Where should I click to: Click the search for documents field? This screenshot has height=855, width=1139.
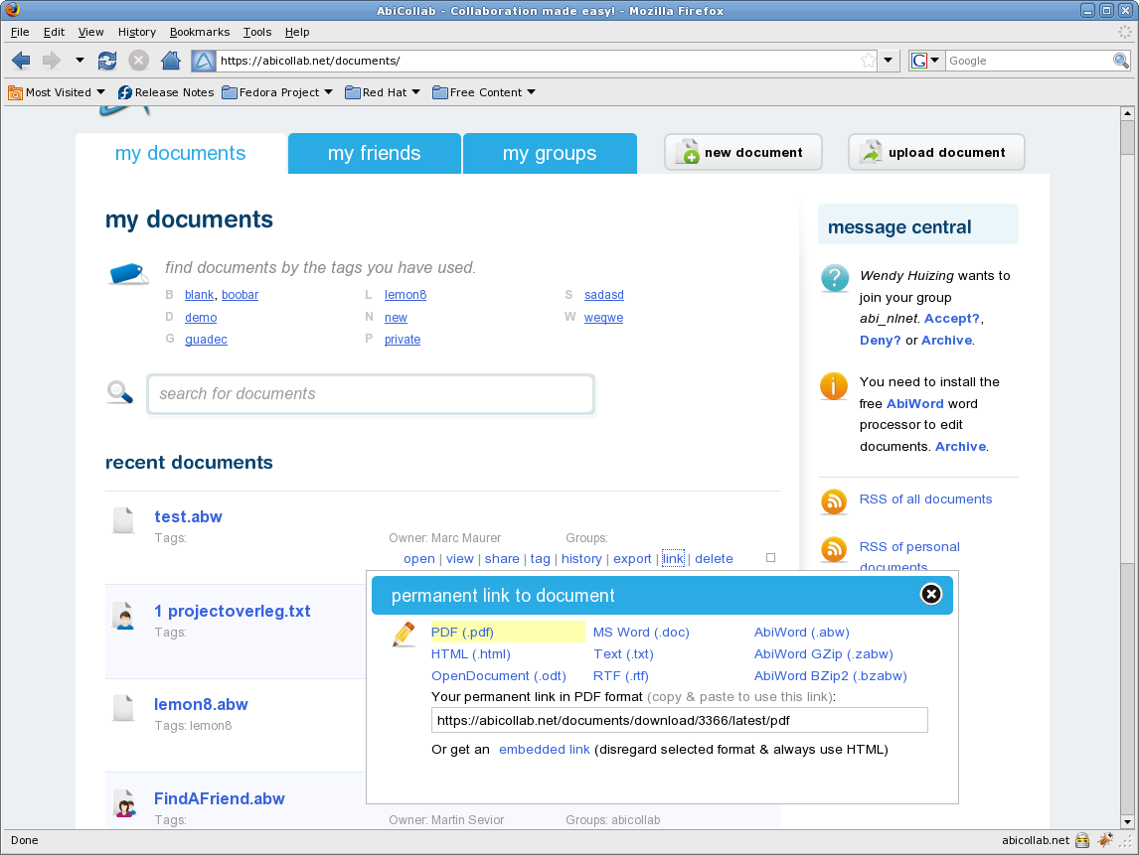click(x=371, y=394)
